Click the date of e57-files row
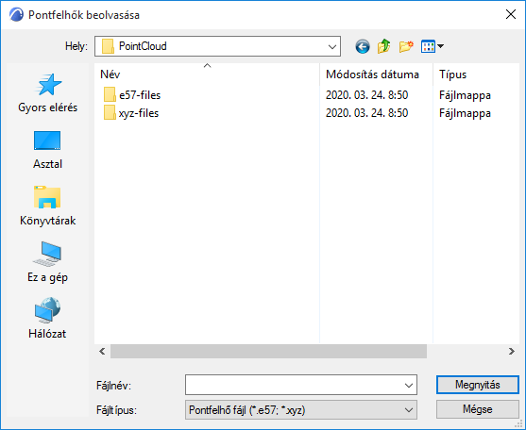Screen dimensions: 526x430 coord(366,95)
